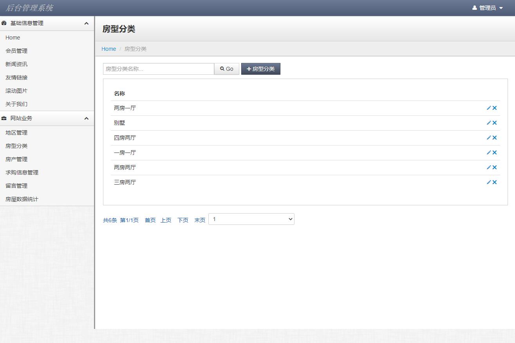Viewport: 515px width, 343px height.
Task: Delete the 两房两厅 row
Action: click(495, 167)
